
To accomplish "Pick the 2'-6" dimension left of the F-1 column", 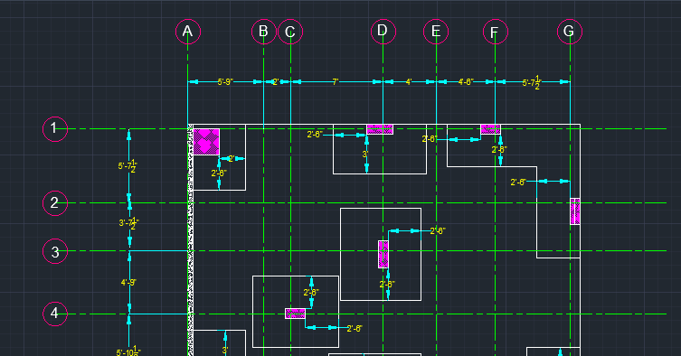I will pos(430,139).
